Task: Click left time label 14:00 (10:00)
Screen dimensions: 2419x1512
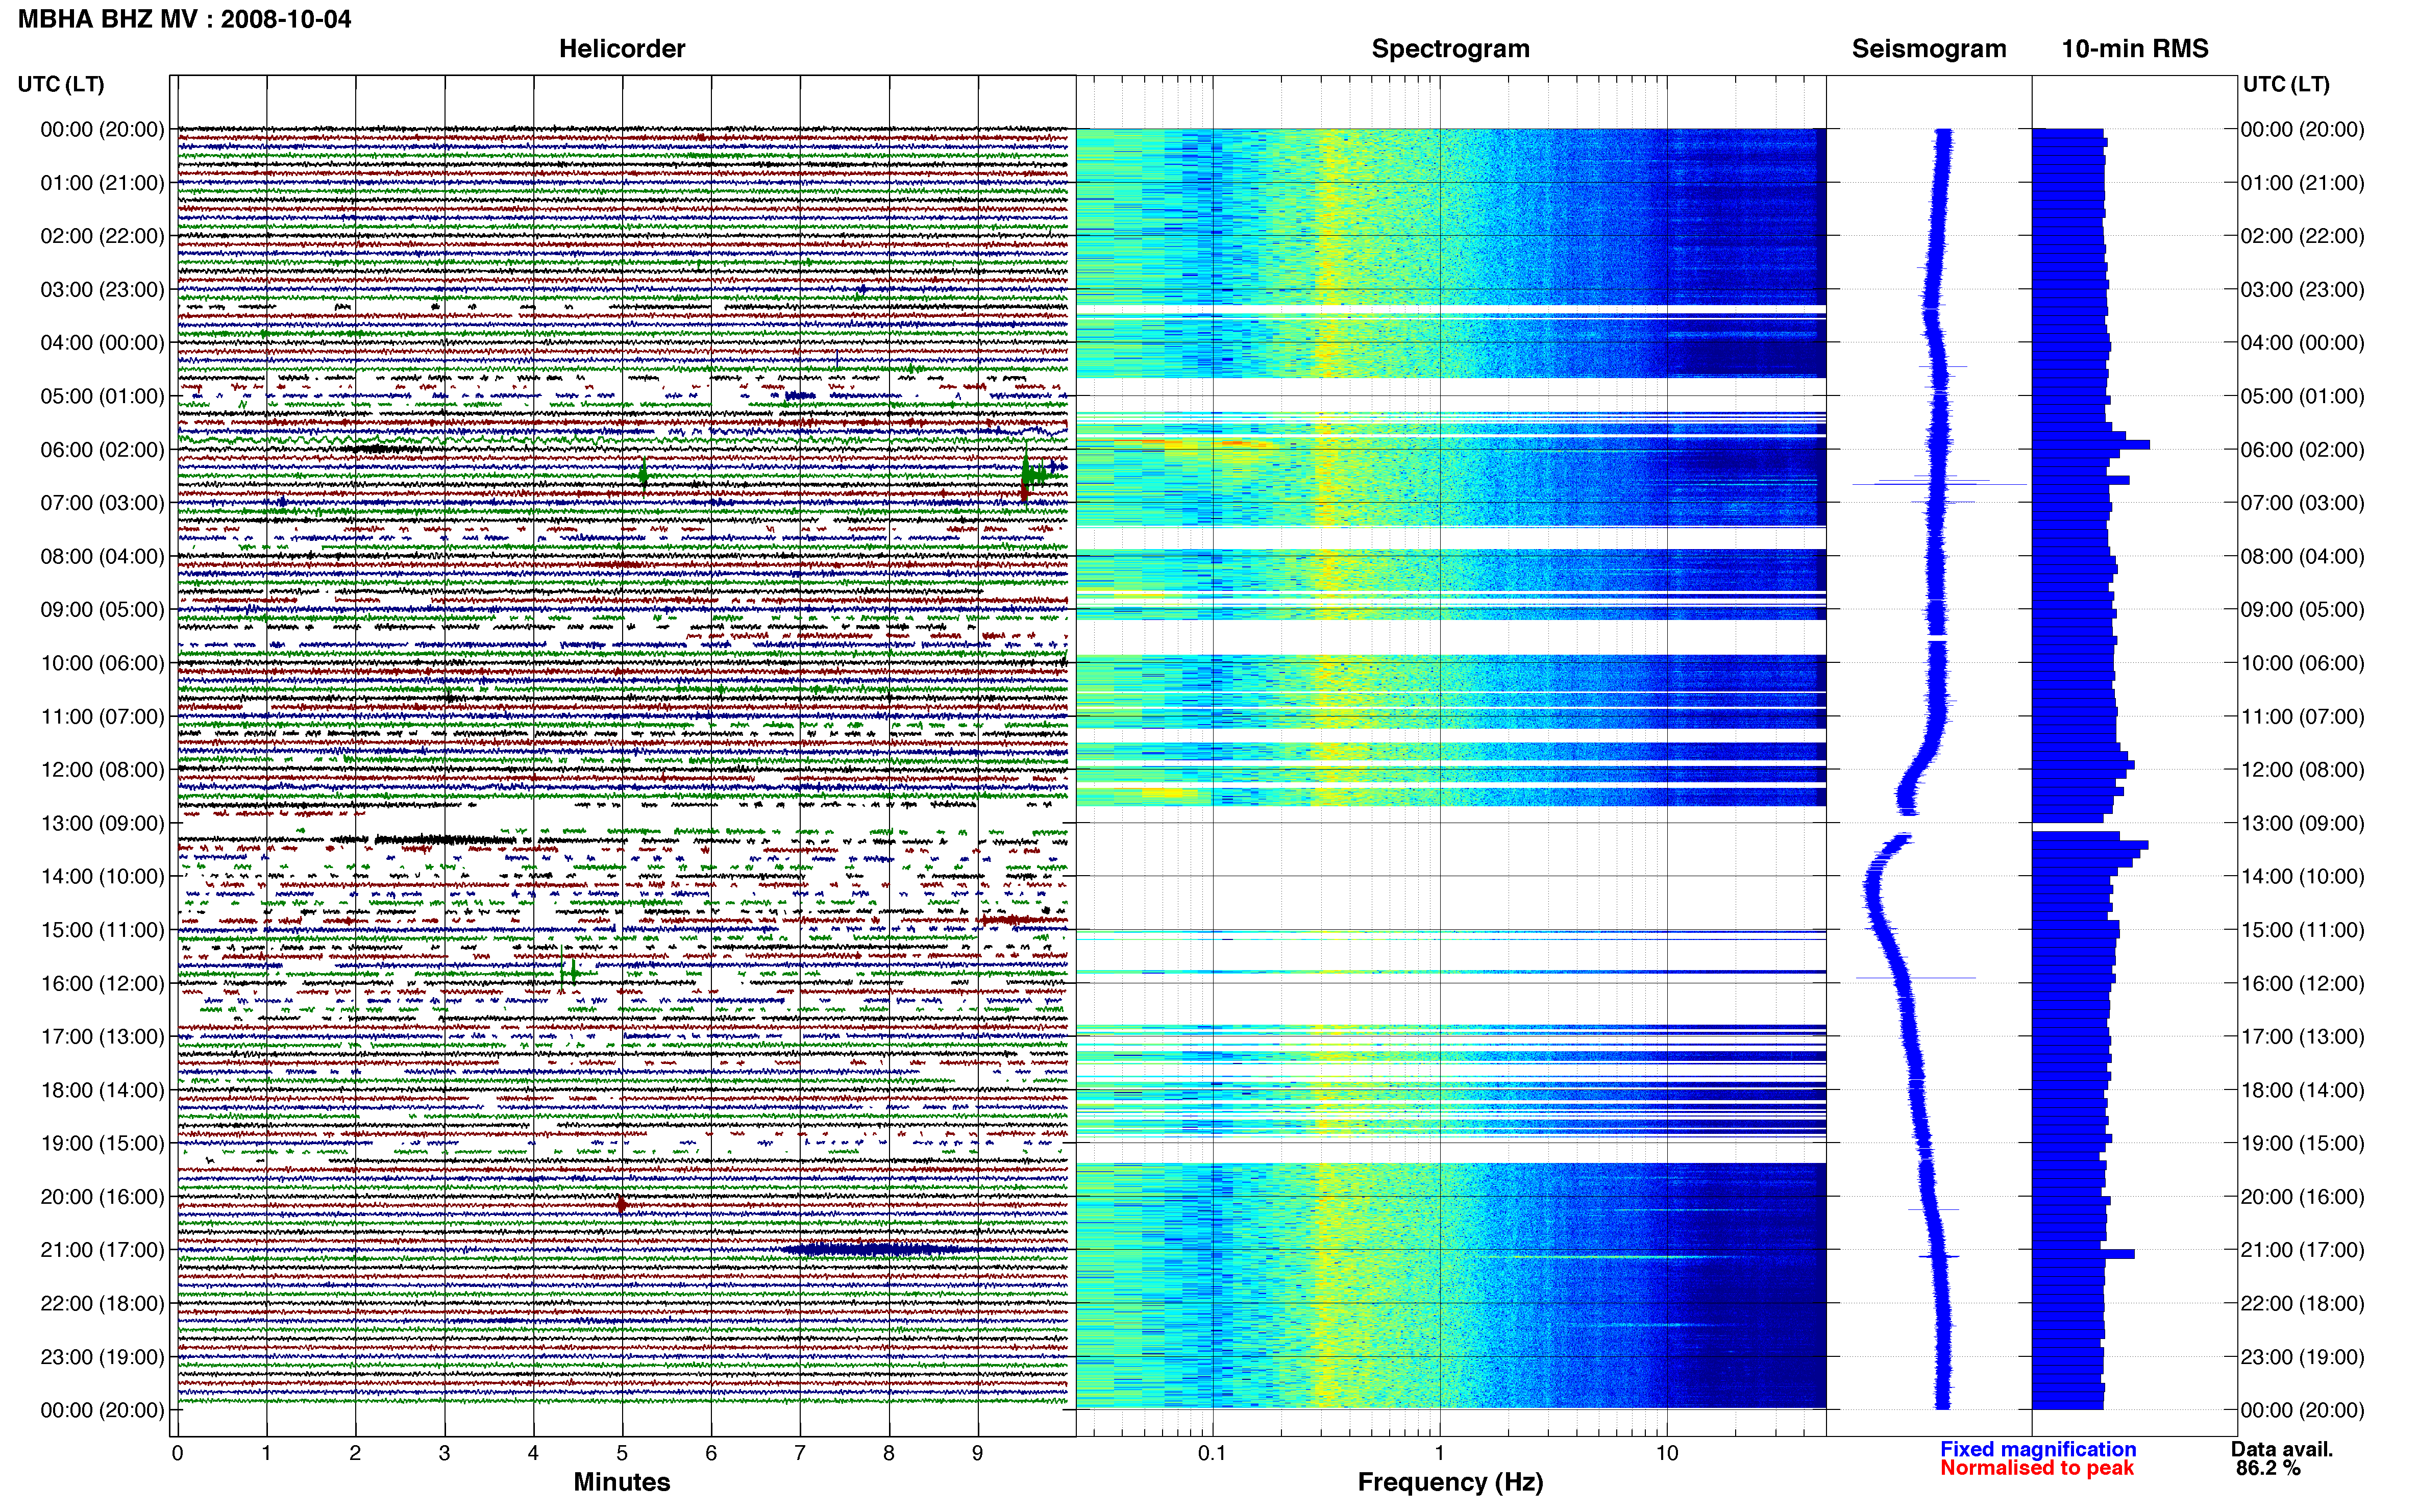Action: tap(102, 877)
